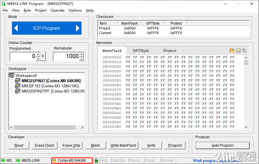Click the Erase Flash button

click(45, 145)
